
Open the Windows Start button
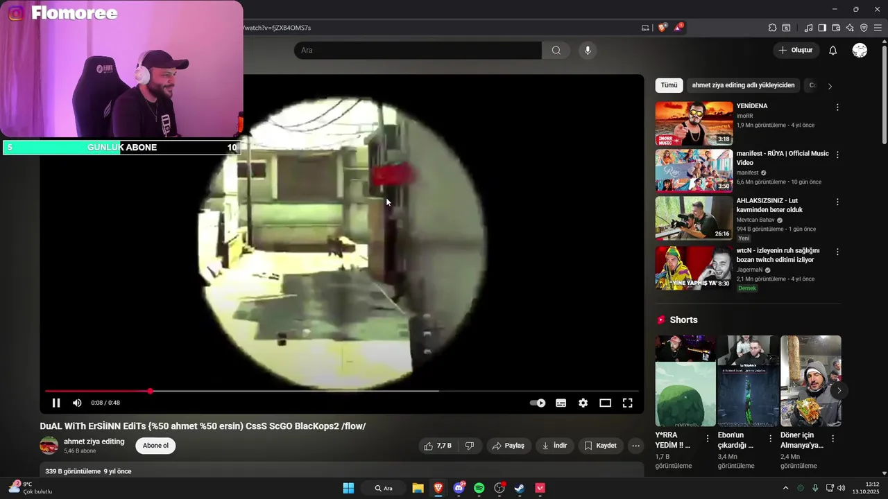pyautogui.click(x=348, y=488)
